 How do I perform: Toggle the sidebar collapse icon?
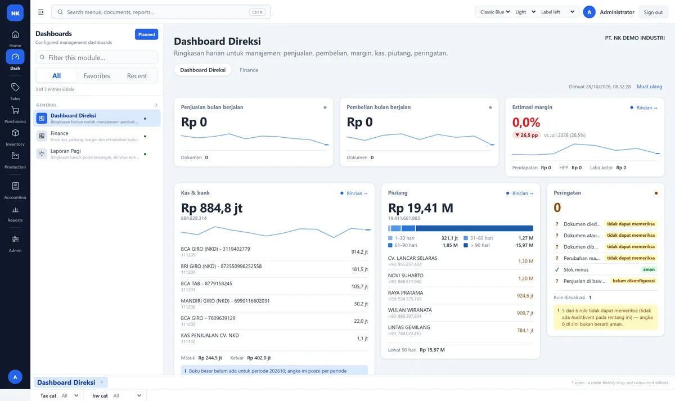(41, 12)
